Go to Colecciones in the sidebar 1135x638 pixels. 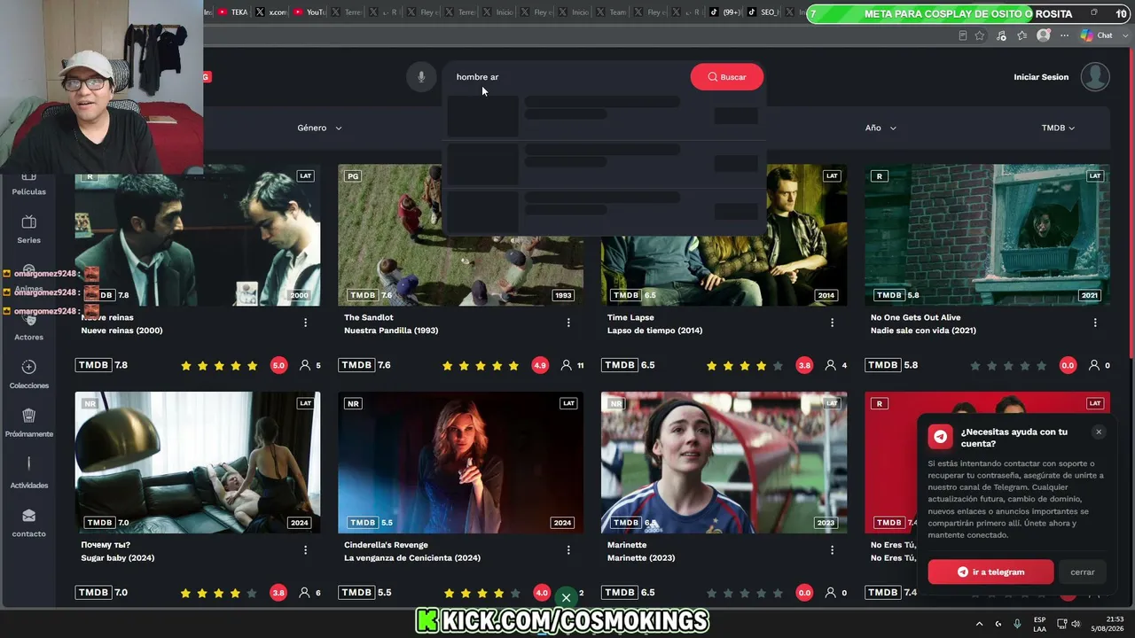click(28, 374)
